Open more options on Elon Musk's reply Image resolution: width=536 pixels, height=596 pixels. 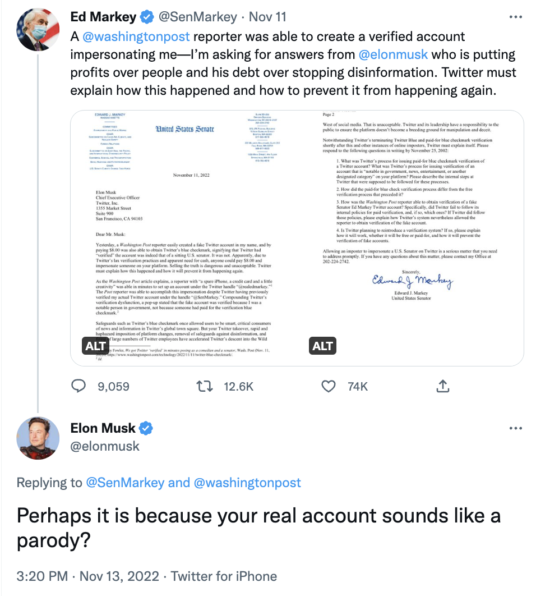point(515,428)
